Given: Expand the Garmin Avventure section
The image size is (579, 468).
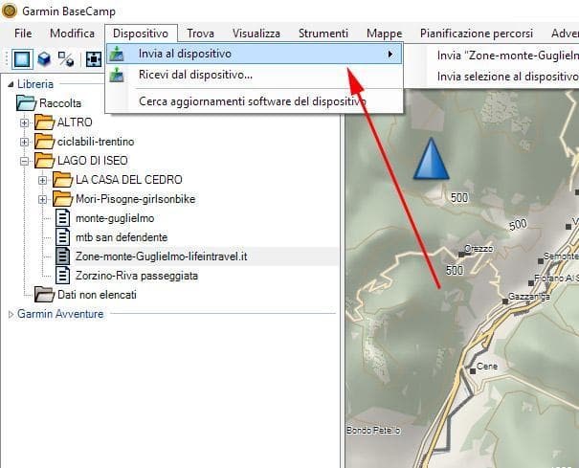Looking at the screenshot, I should click(x=11, y=314).
